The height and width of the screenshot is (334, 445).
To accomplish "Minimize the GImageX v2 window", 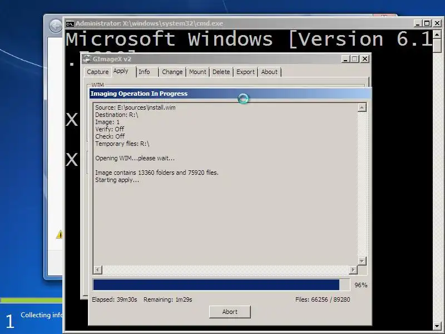I will pos(345,59).
